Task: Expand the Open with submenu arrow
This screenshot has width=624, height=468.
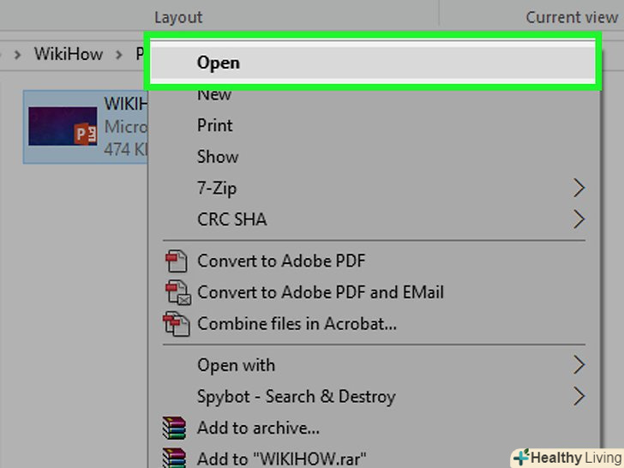Action: coord(579,365)
